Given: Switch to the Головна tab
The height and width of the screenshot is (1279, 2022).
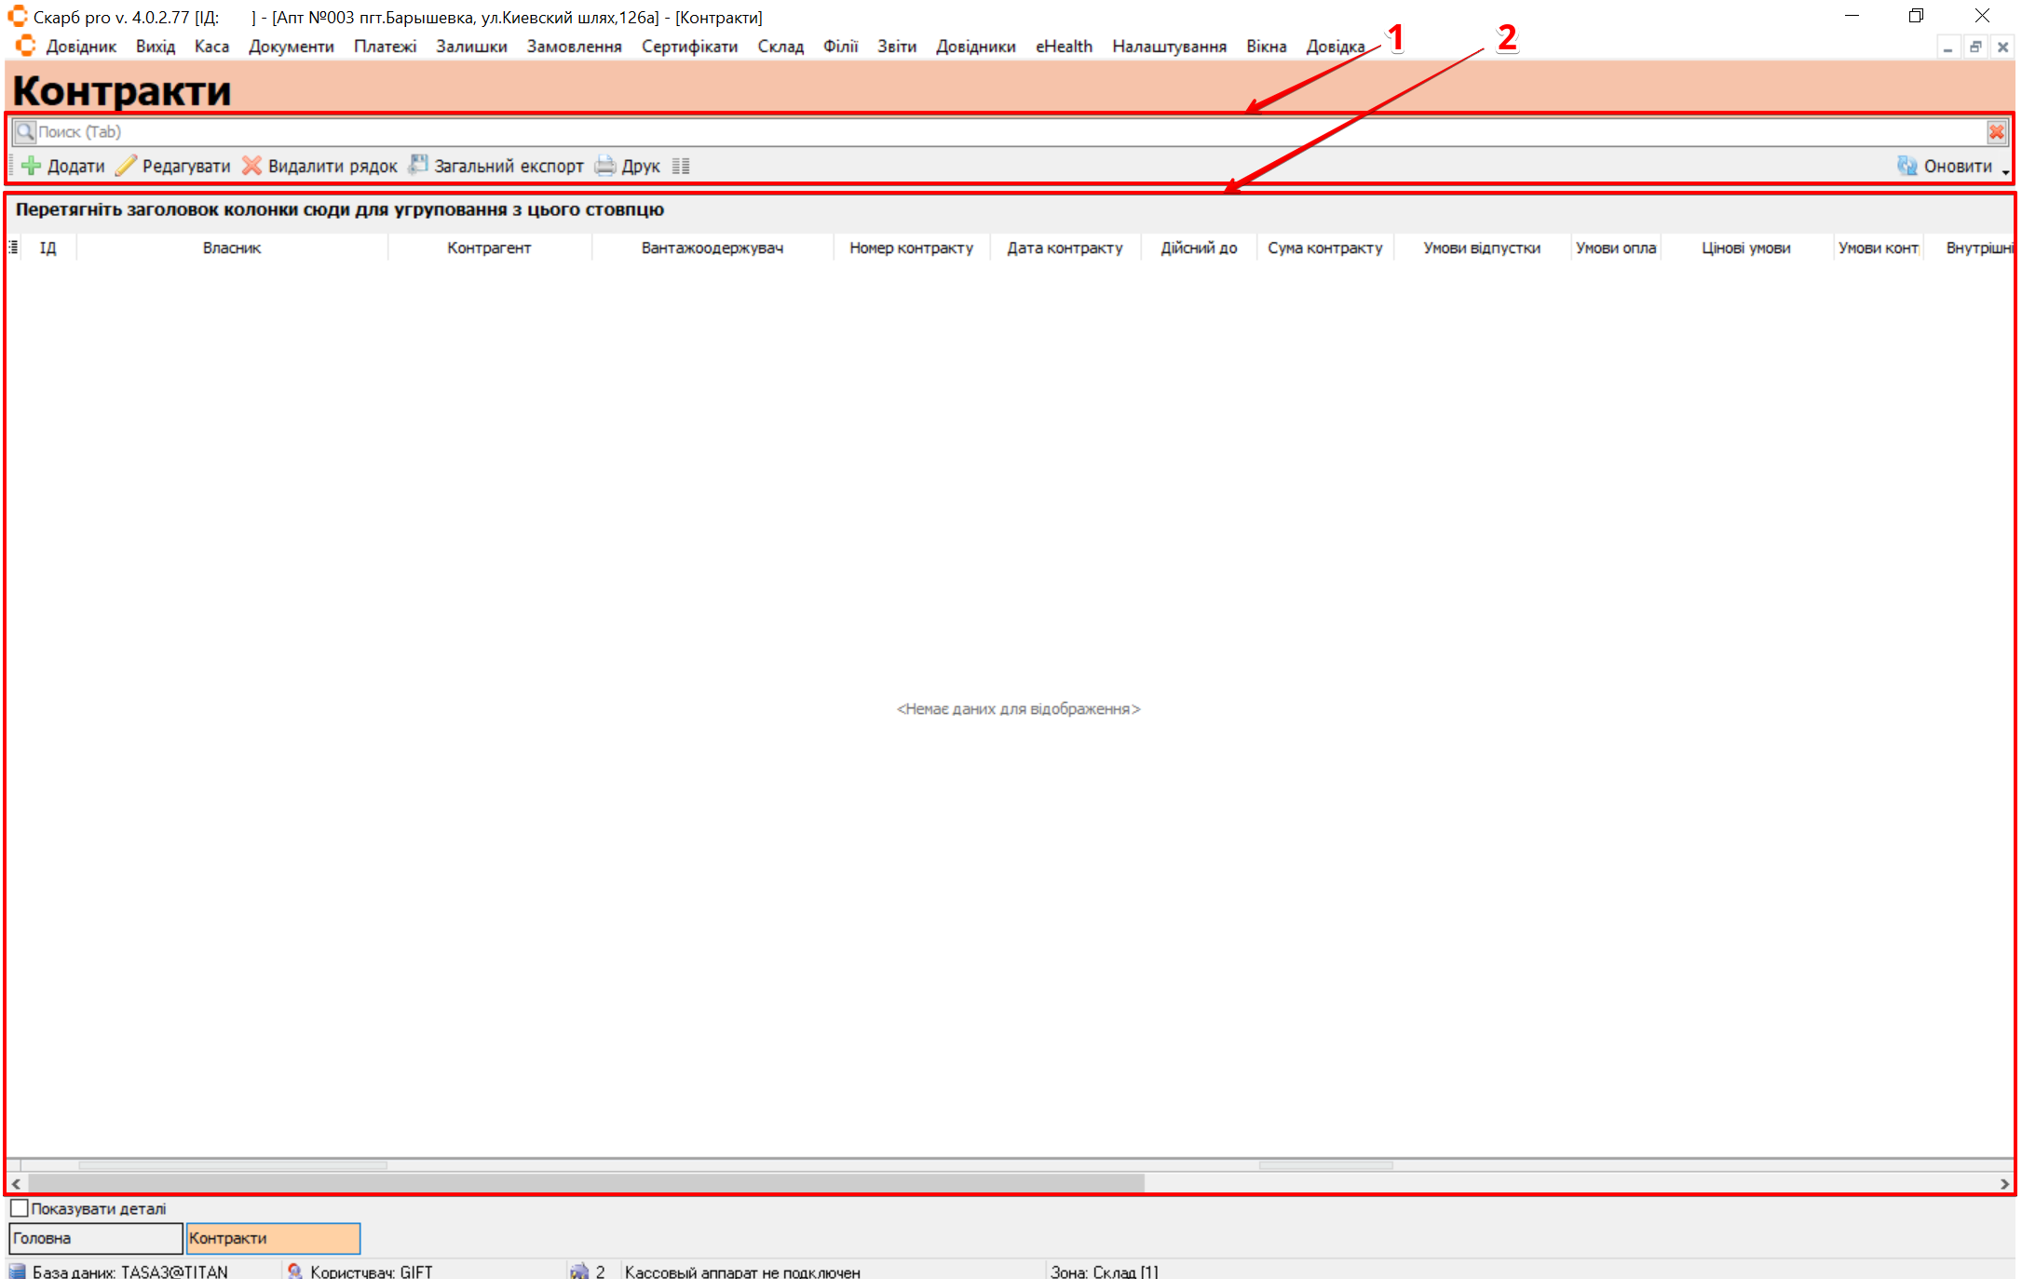Looking at the screenshot, I should (x=95, y=1238).
